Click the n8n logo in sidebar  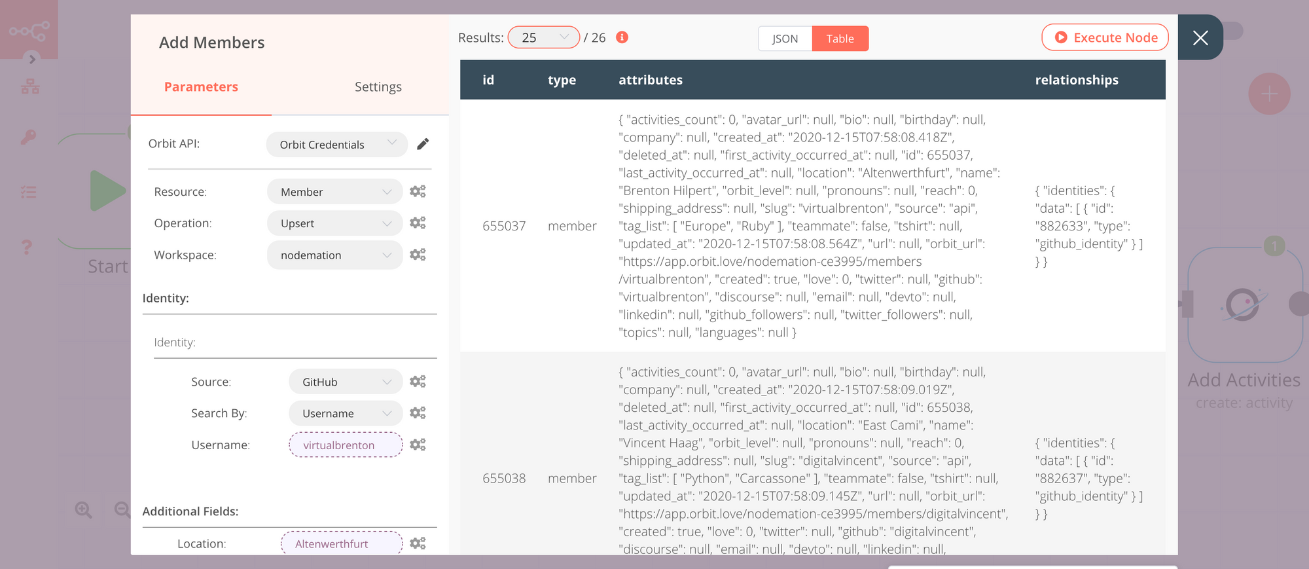tap(29, 30)
